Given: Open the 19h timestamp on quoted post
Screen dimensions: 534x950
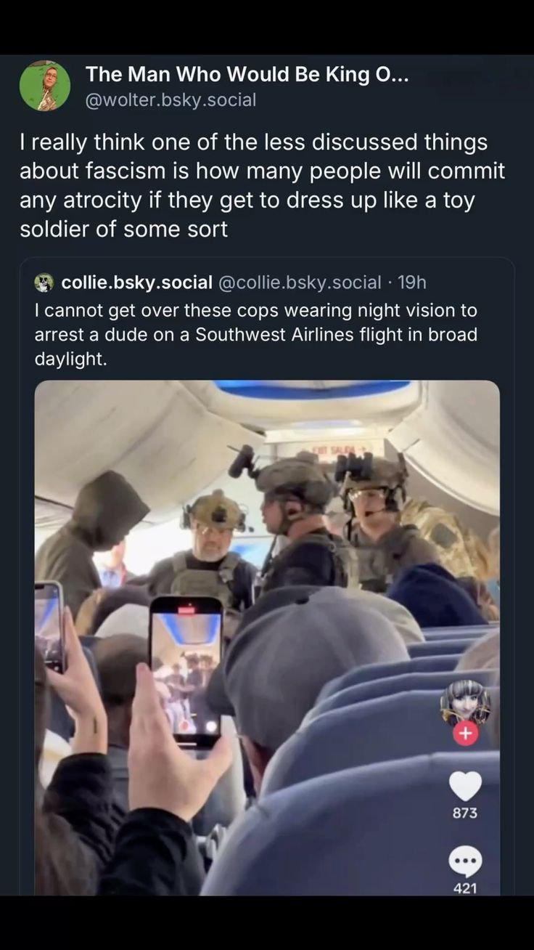Looking at the screenshot, I should click(x=412, y=282).
